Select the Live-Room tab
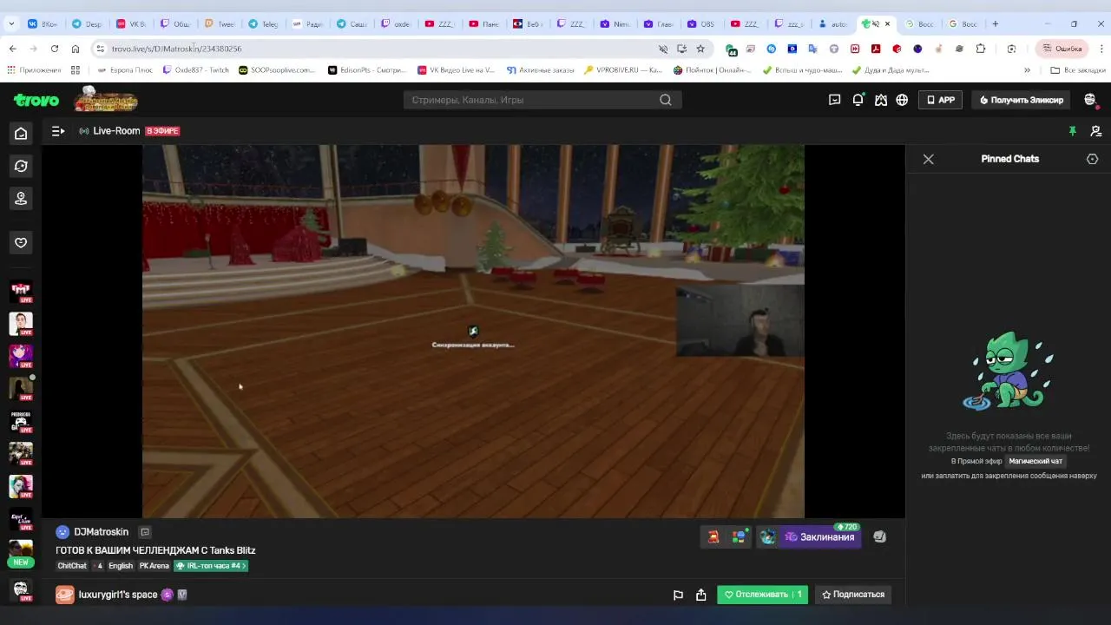The width and height of the screenshot is (1111, 625). click(x=109, y=131)
